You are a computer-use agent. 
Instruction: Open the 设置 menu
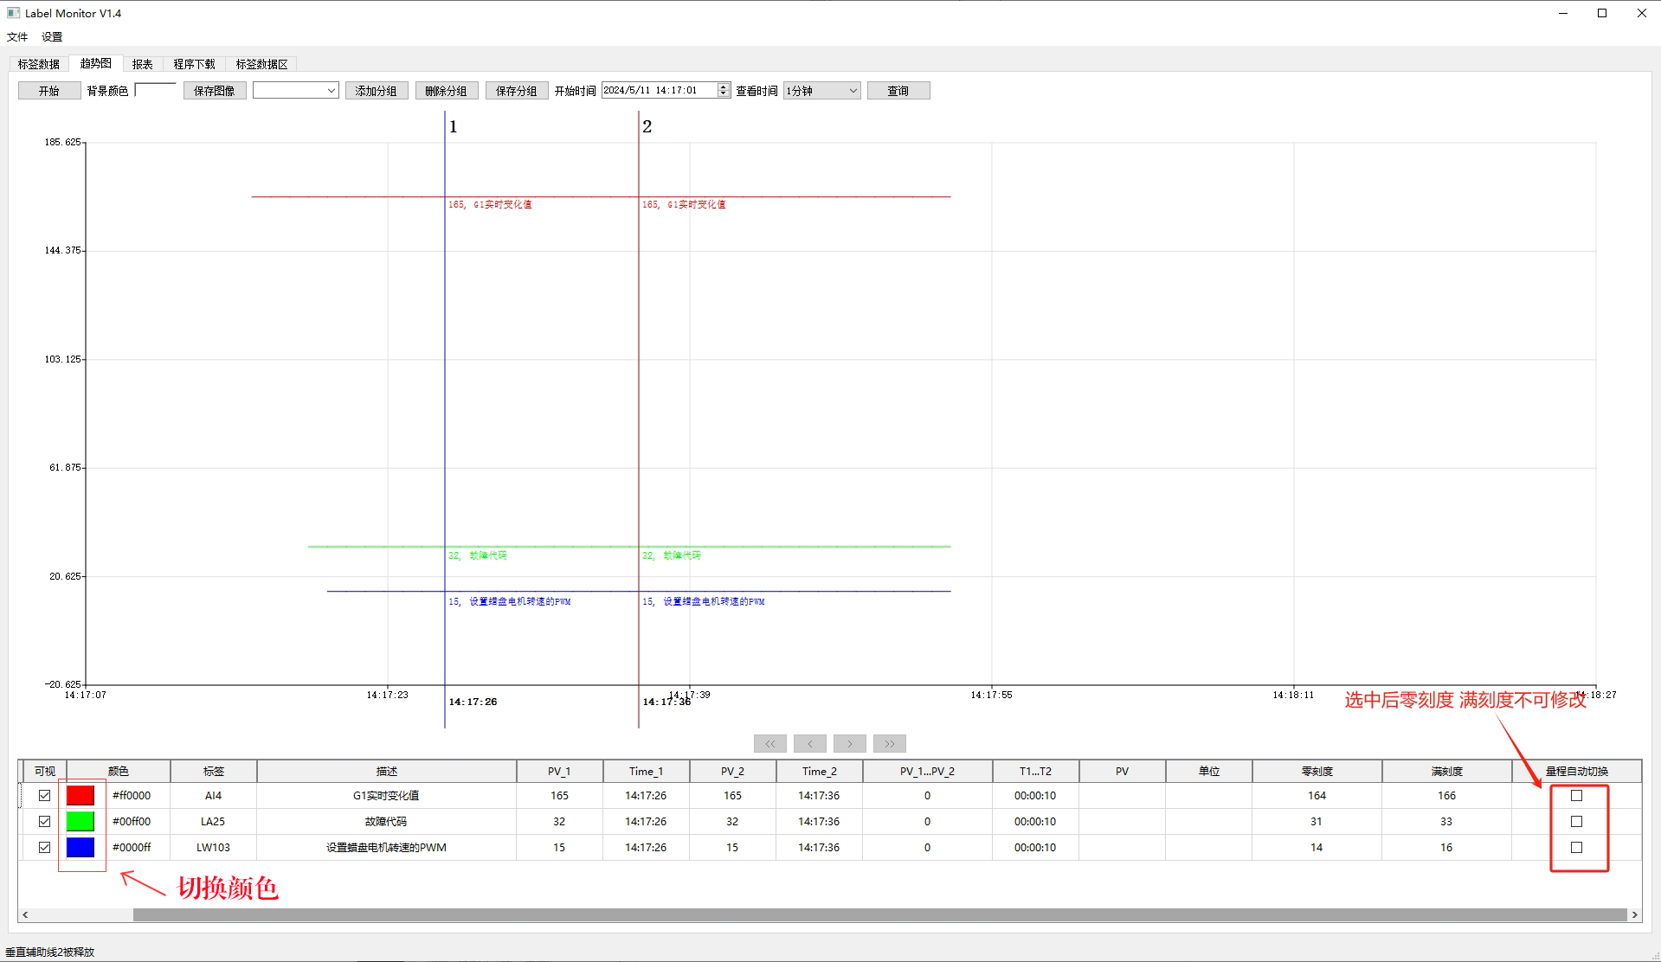click(x=52, y=37)
